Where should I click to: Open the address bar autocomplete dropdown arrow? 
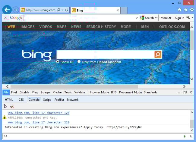62,10
